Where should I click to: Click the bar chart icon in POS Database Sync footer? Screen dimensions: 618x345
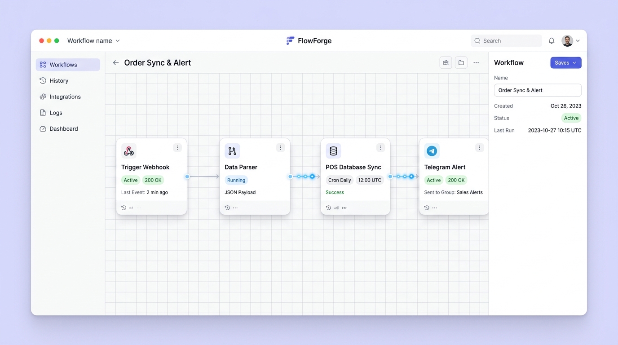[336, 208]
